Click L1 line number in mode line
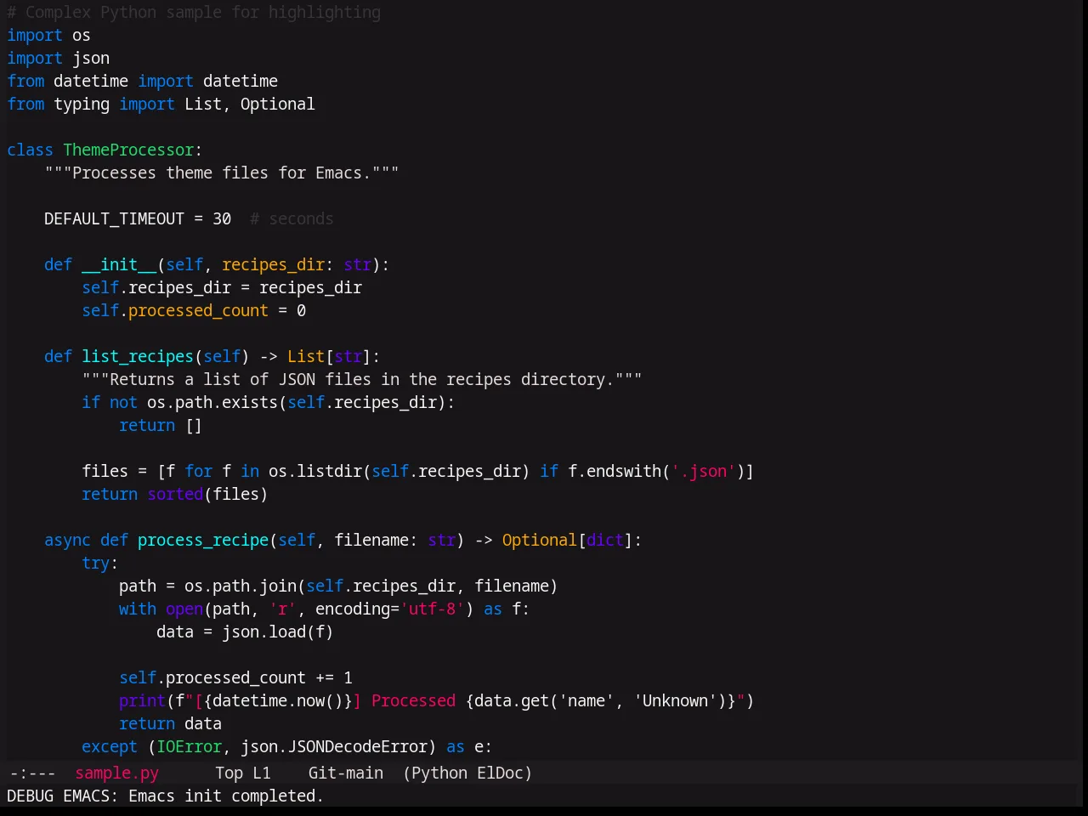This screenshot has height=816, width=1088. (262, 773)
